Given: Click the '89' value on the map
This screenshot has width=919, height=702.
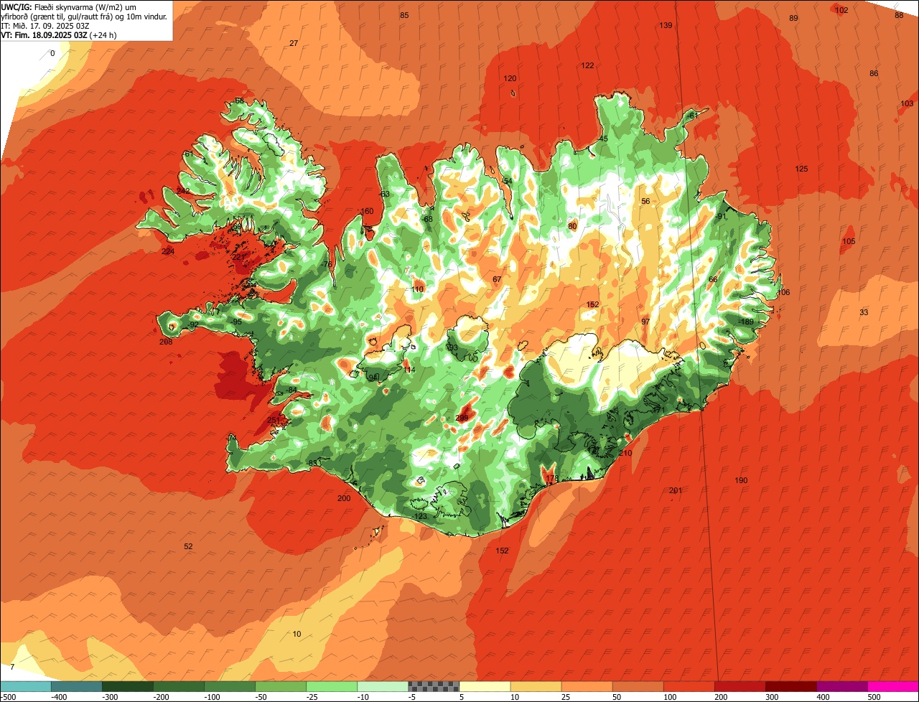Looking at the screenshot, I should (793, 18).
